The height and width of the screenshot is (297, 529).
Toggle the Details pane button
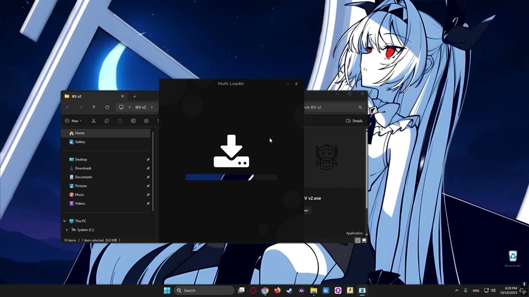tap(354, 121)
